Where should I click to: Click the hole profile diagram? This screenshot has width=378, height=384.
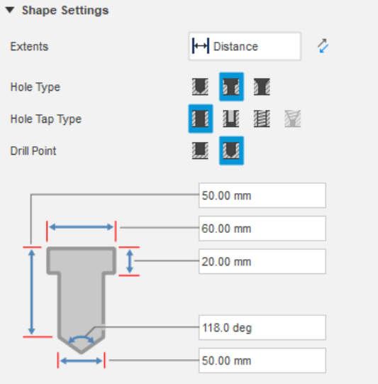point(82,300)
